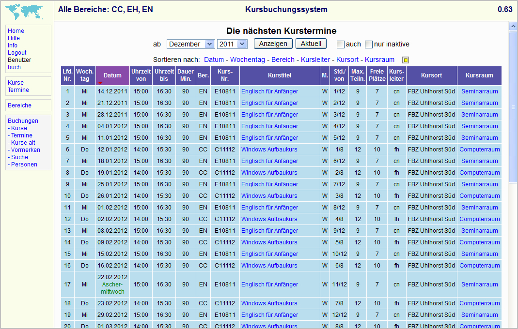Click the 'Die nächsten Kurstermine' page title
Image resolution: width=518 pixels, height=329 pixels.
pyautogui.click(x=281, y=31)
